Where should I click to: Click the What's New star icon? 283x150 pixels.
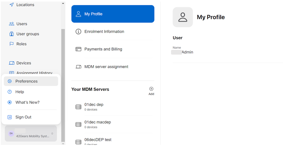(9, 102)
